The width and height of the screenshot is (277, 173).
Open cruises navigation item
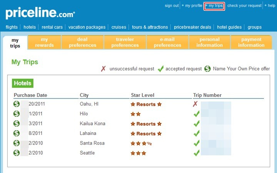coord(119,27)
